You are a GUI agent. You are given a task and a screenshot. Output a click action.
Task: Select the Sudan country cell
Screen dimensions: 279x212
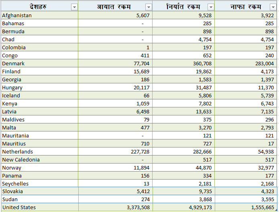pos(40,199)
